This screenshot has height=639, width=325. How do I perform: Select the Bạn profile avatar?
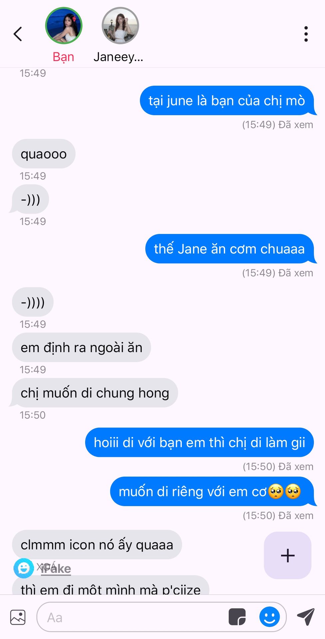coord(64,26)
